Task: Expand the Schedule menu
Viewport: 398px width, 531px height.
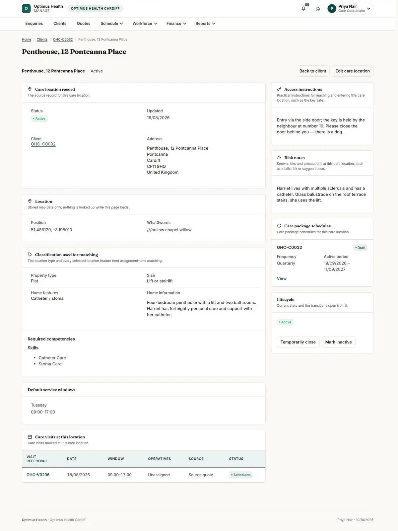Action: [112, 24]
